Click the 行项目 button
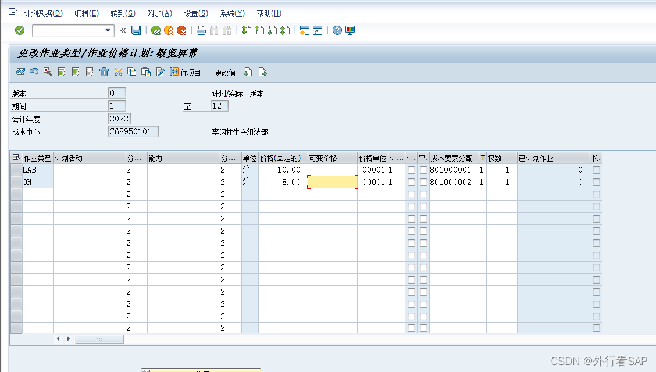Screen dimensions: 656x372 (x=186, y=73)
